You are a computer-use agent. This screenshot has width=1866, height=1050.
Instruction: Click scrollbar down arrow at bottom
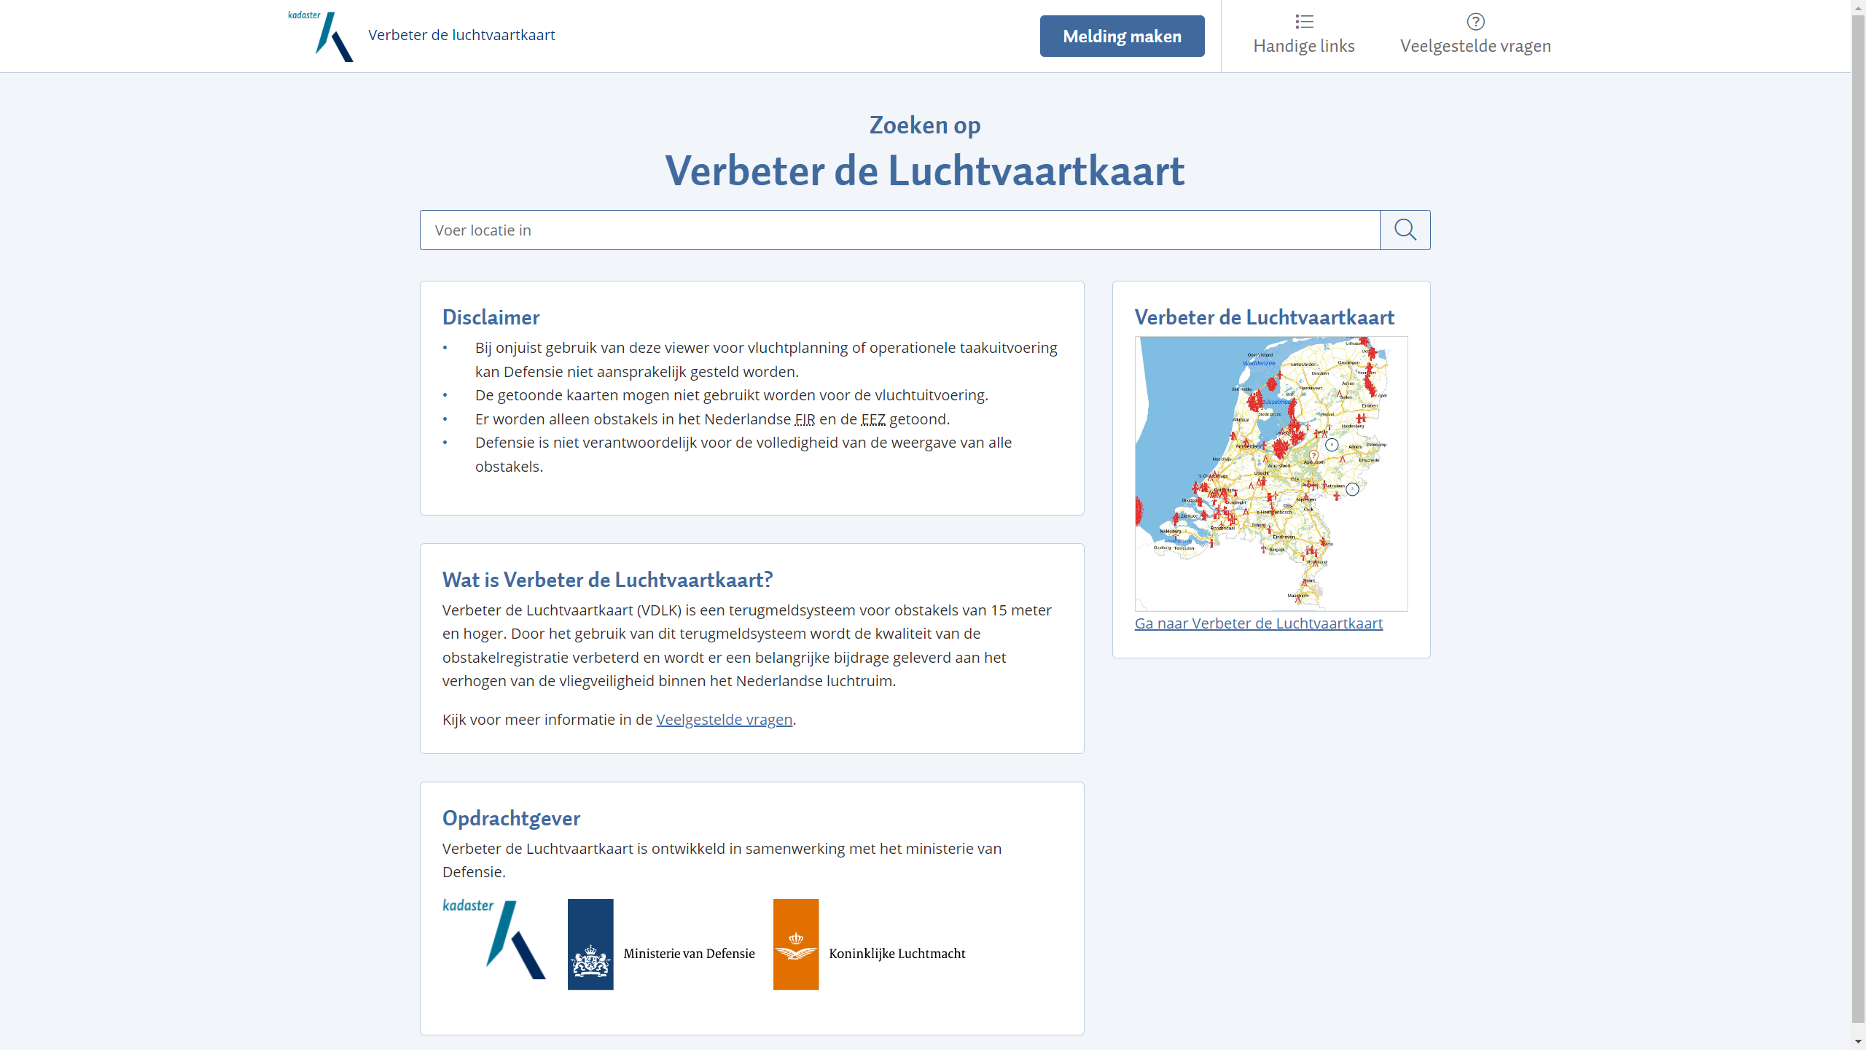[x=1858, y=1042]
